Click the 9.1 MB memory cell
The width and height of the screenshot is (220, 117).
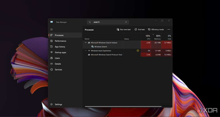156,51
